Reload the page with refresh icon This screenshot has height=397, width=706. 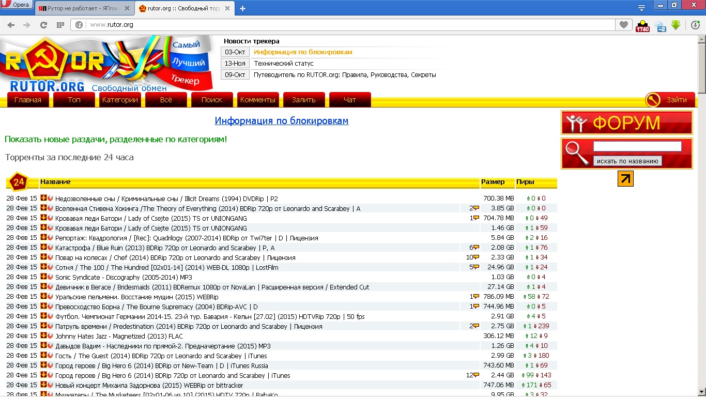(43, 25)
